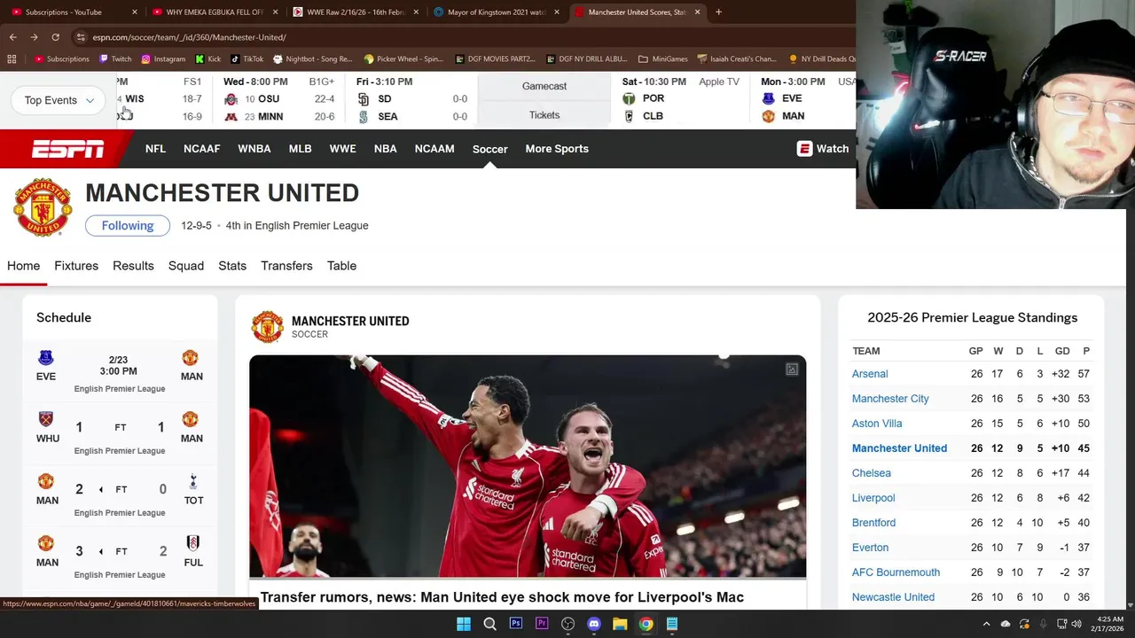Viewport: 1135px width, 638px height.
Task: Close the Manchester United browser tab
Action: pos(698,12)
